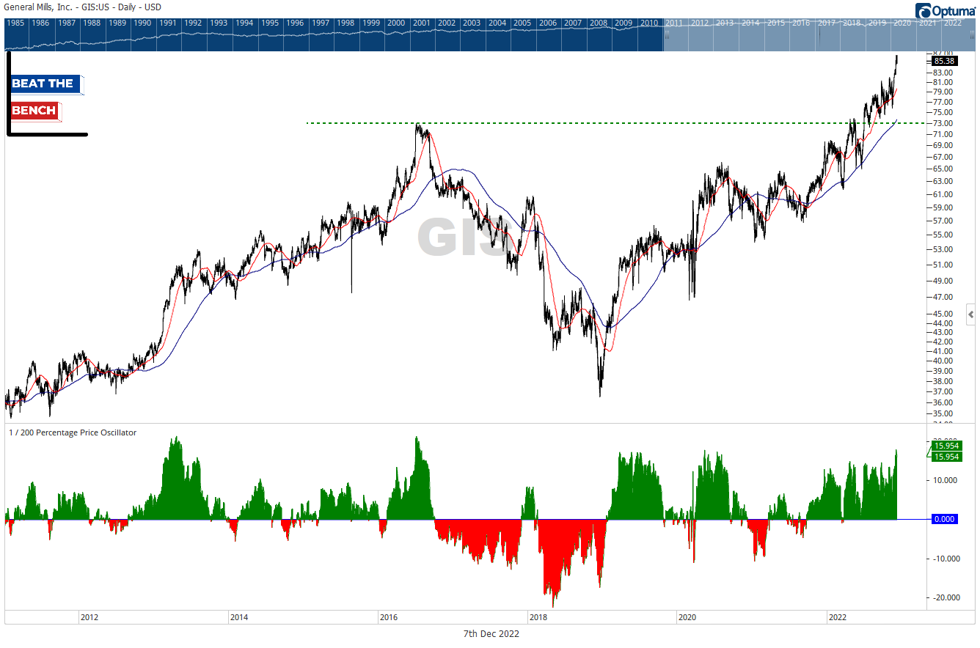The height and width of the screenshot is (648, 980).
Task: Select the green dotted resistance line
Action: click(616, 122)
